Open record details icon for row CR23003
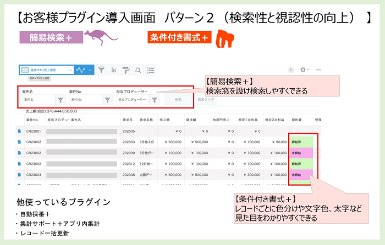385x245 pixels. [x=19, y=175]
